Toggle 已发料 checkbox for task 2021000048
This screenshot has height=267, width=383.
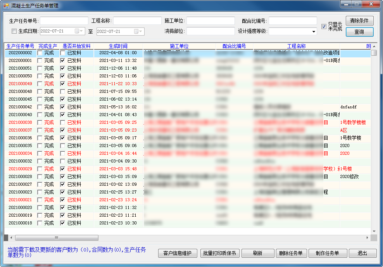coord(63,92)
